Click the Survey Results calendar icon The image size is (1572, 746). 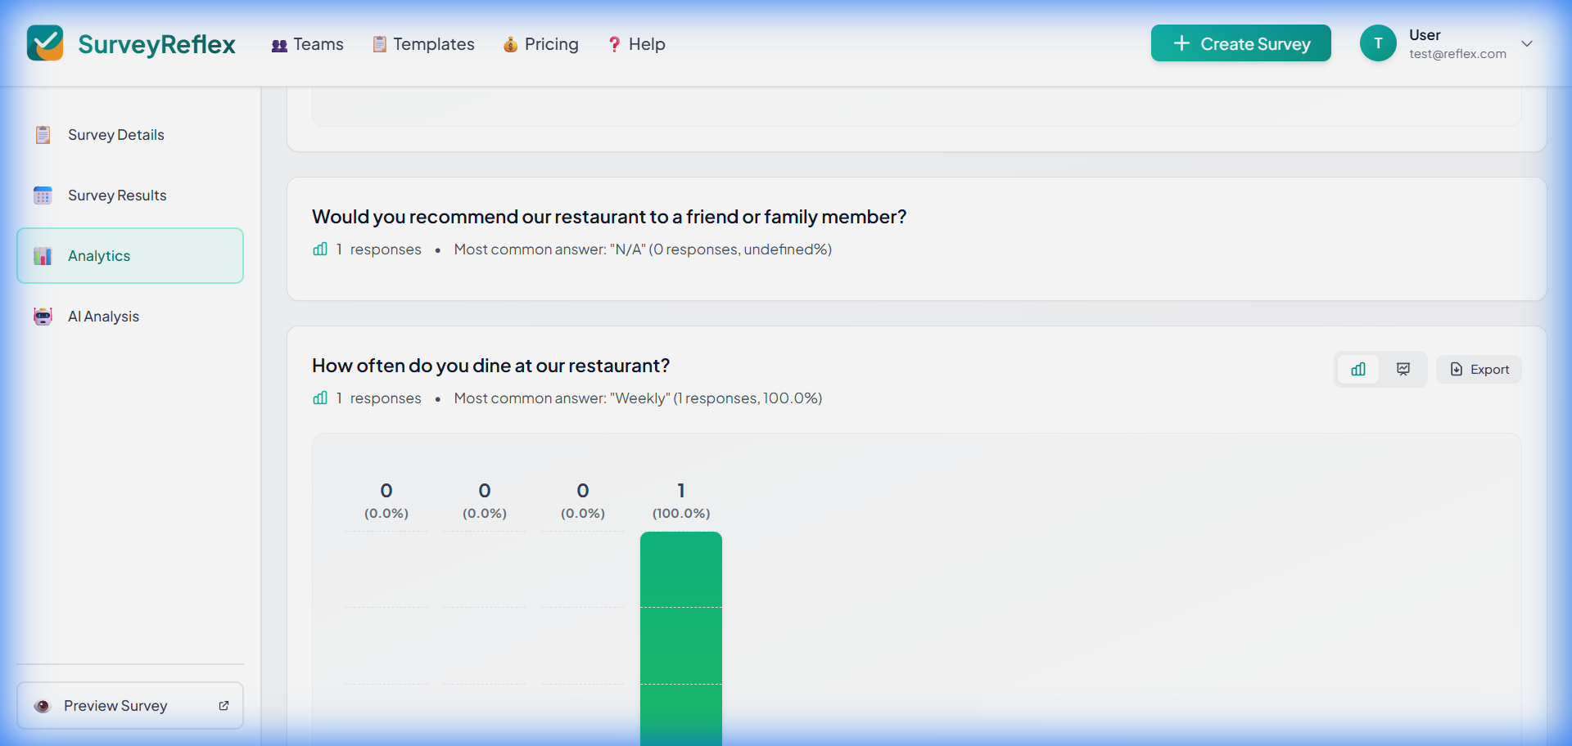[x=43, y=195]
